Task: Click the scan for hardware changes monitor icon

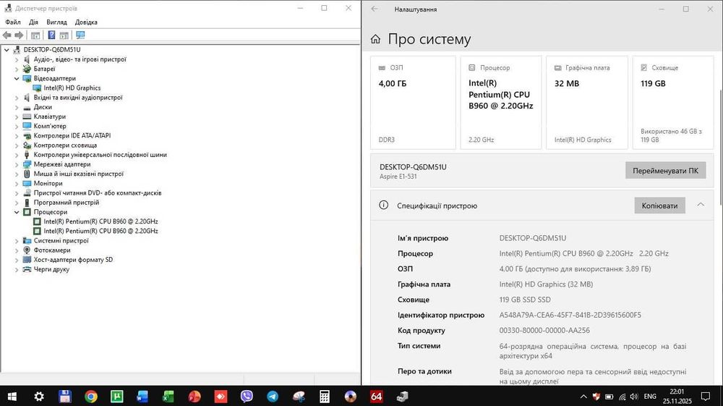Action: coord(80,35)
